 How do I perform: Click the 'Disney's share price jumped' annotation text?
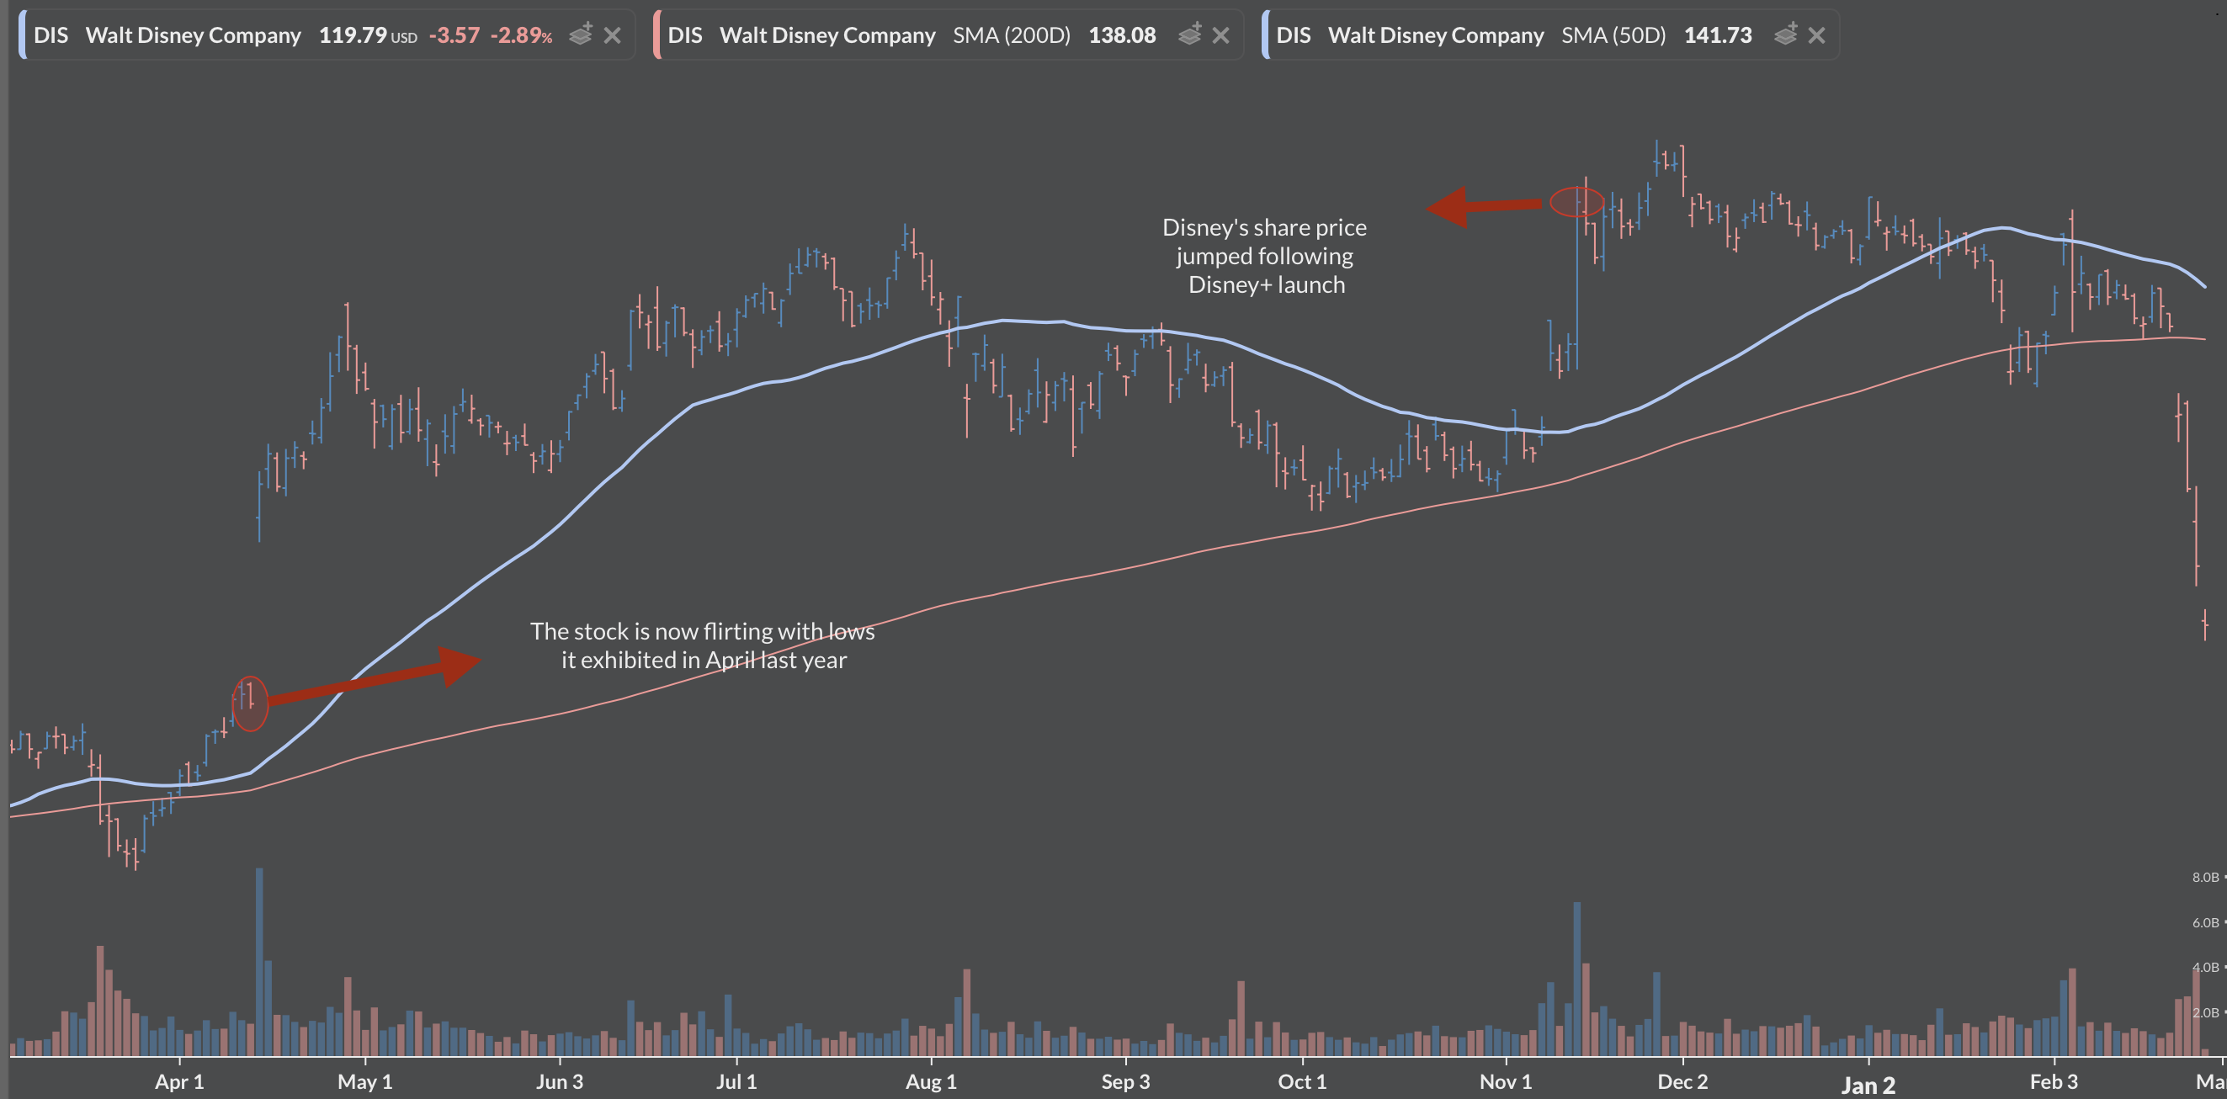1265,256
